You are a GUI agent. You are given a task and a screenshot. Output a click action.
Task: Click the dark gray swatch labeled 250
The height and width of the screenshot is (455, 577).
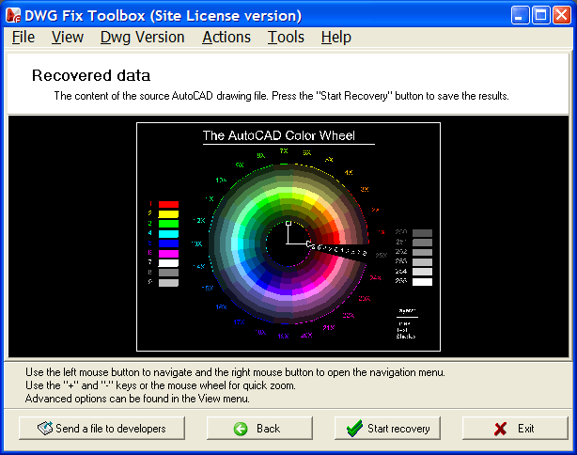(x=422, y=232)
